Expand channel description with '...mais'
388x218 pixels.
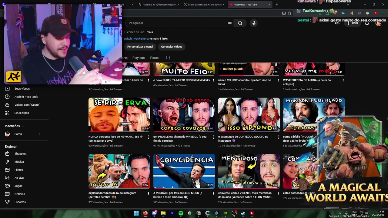click(149, 32)
